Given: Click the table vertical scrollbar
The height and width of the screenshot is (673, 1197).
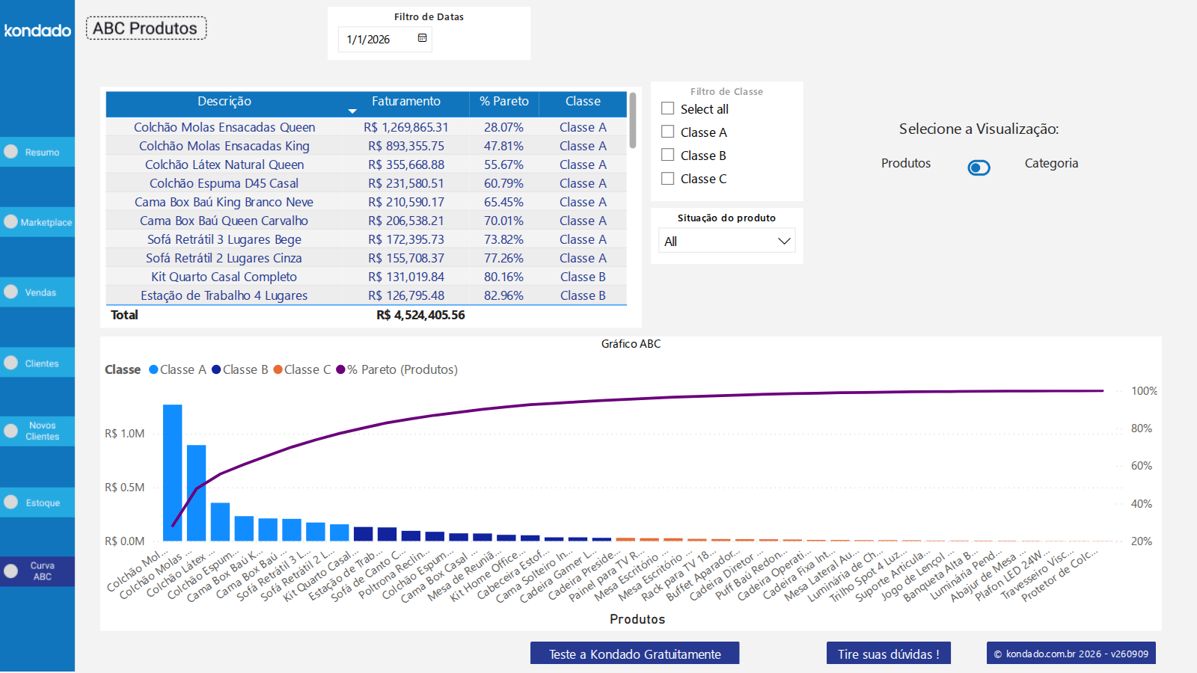Looking at the screenshot, I should [x=633, y=120].
